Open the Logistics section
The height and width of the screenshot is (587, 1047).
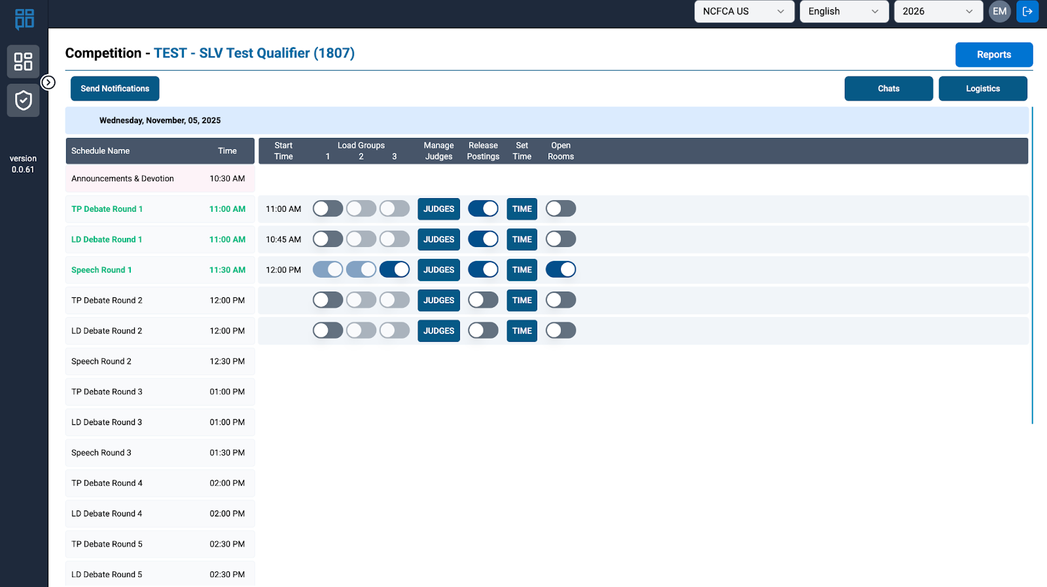click(982, 89)
